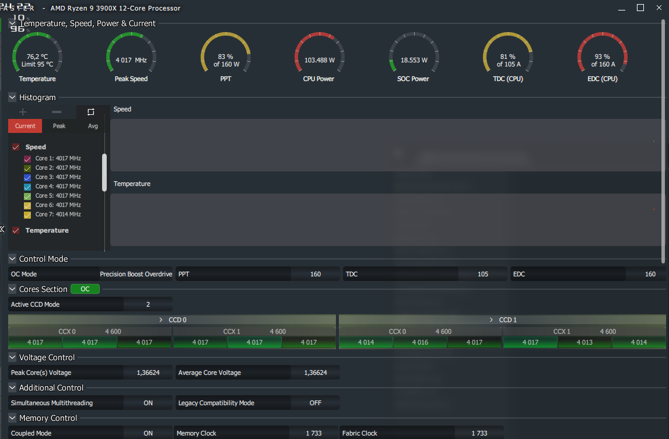This screenshot has width=669, height=439.
Task: Click CCD 1 CCX 1 core bar 4 013
Action: pyautogui.click(x=584, y=342)
